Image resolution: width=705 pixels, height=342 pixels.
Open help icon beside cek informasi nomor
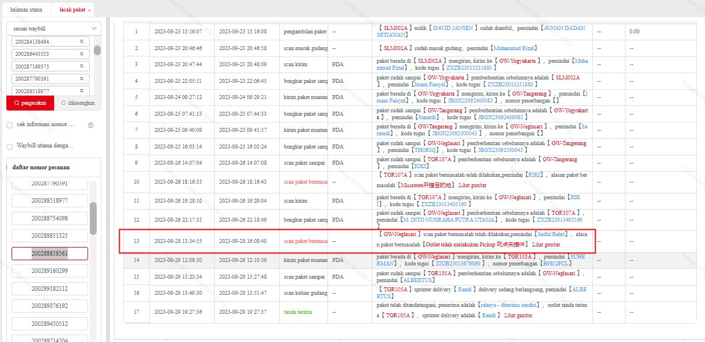(x=90, y=124)
